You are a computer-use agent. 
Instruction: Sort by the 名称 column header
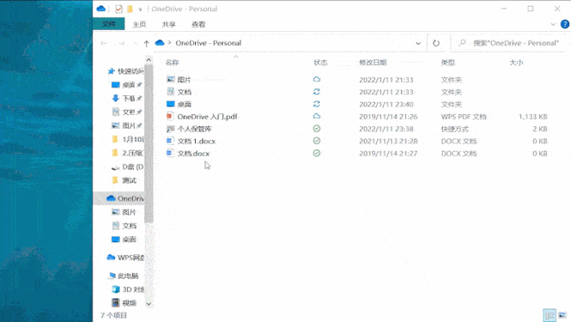tap(173, 63)
